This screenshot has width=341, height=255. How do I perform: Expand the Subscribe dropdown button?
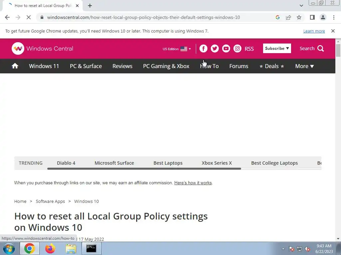(277, 48)
